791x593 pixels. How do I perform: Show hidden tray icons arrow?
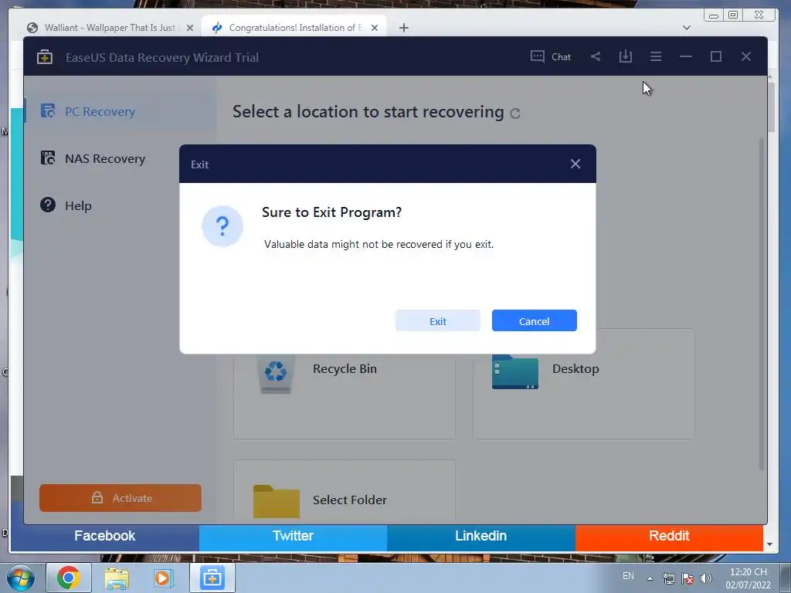(650, 578)
